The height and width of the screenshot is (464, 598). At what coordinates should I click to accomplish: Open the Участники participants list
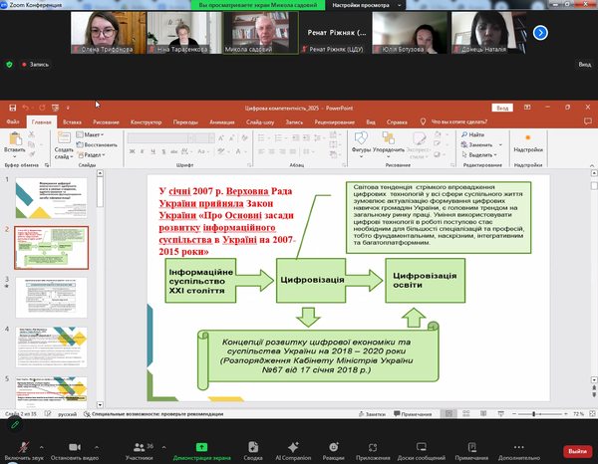(x=139, y=447)
